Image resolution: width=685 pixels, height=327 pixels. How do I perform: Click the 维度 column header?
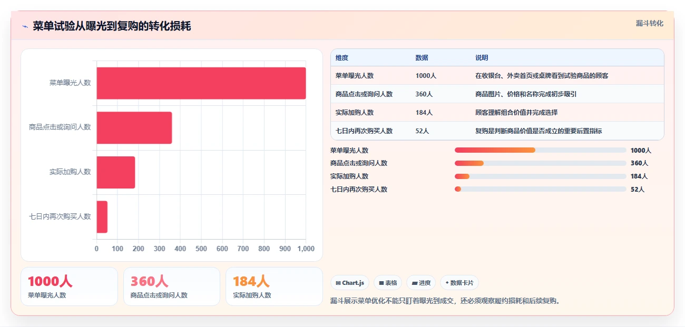342,58
